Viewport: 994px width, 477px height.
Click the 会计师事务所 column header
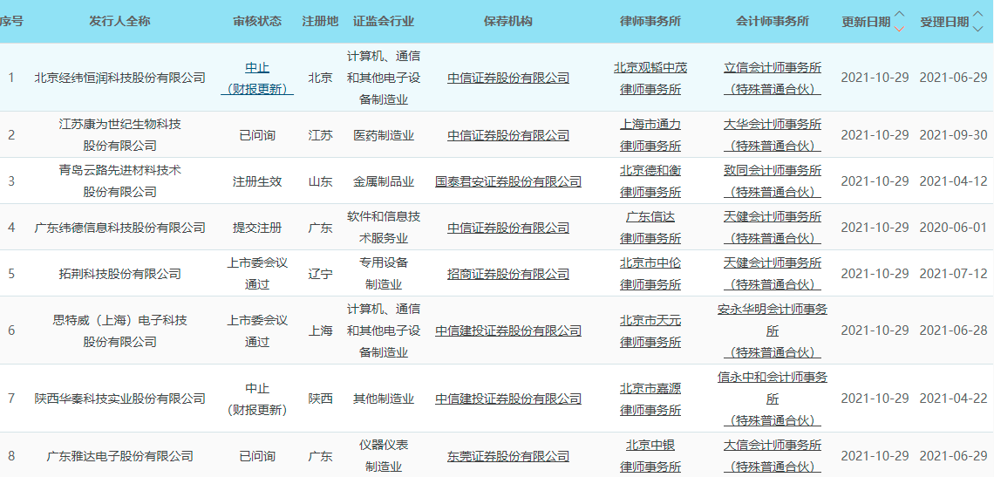[x=773, y=21]
